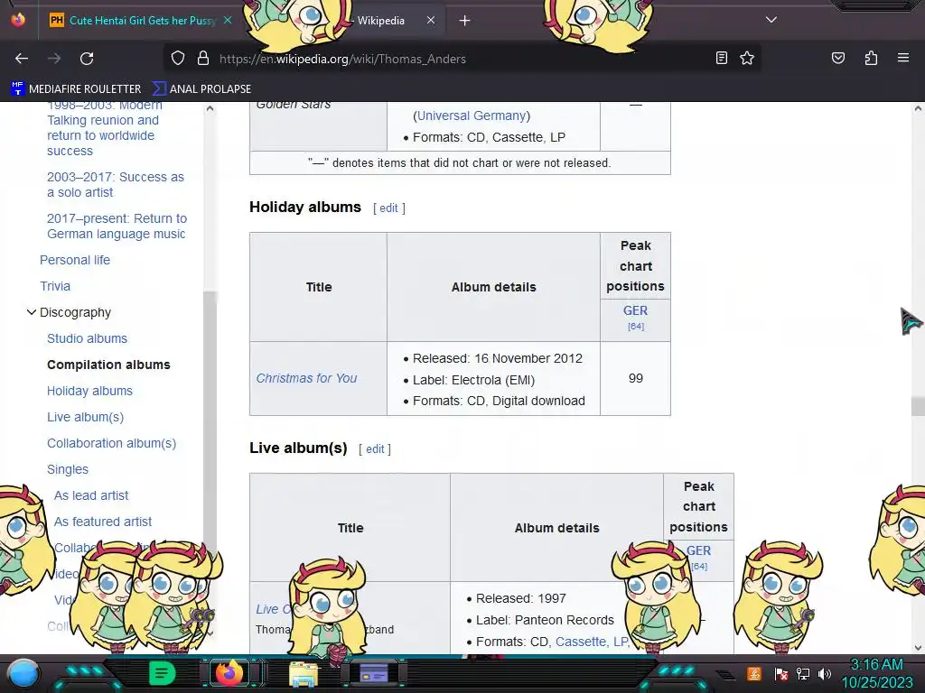Open the Pocket save icon

(838, 58)
